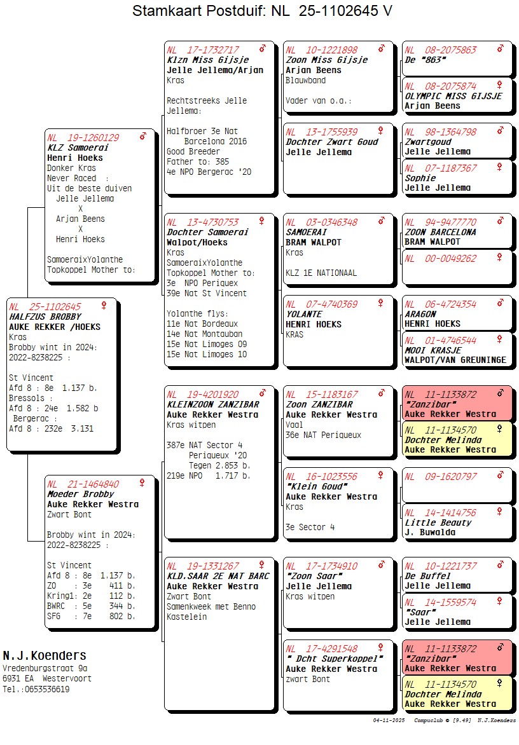The width and height of the screenshot is (519, 745).
Task: Click male symbol on Klzn Miss Gijsje card
Action: point(262,49)
